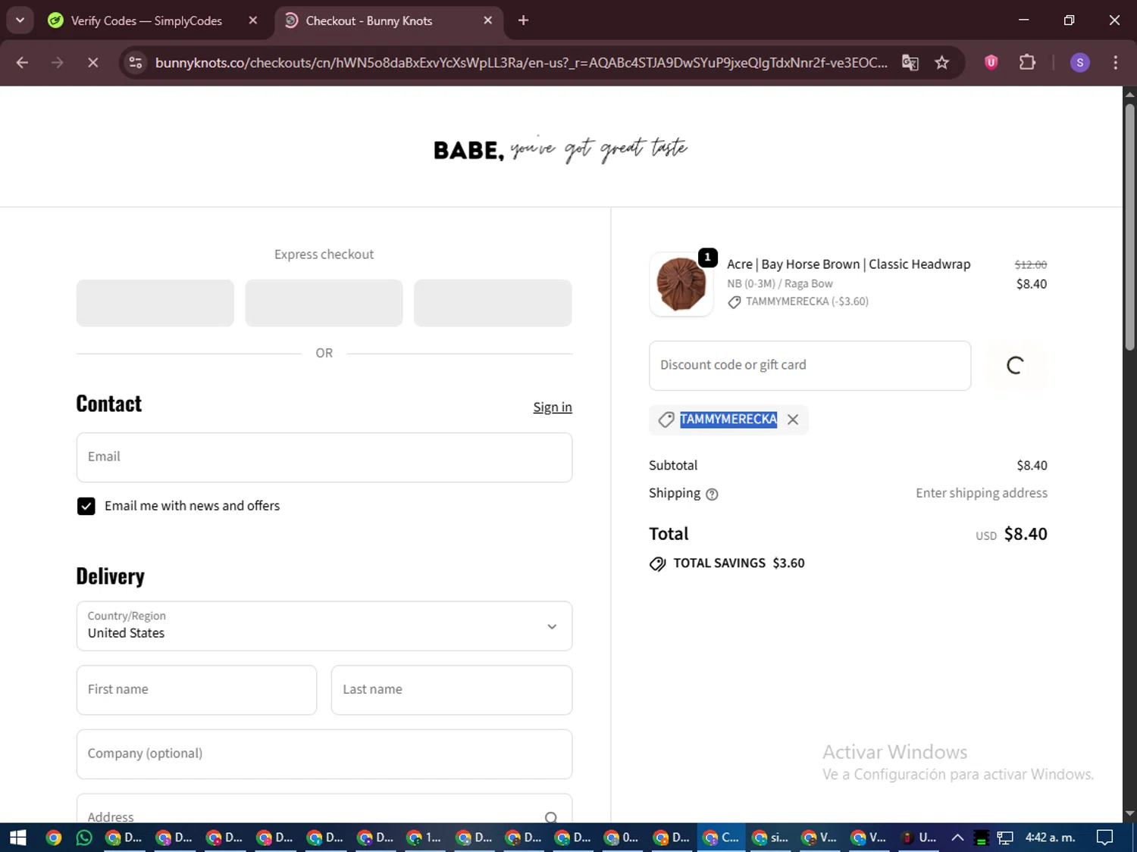Click the address search magnifier icon
The height and width of the screenshot is (852, 1137).
[x=551, y=817]
